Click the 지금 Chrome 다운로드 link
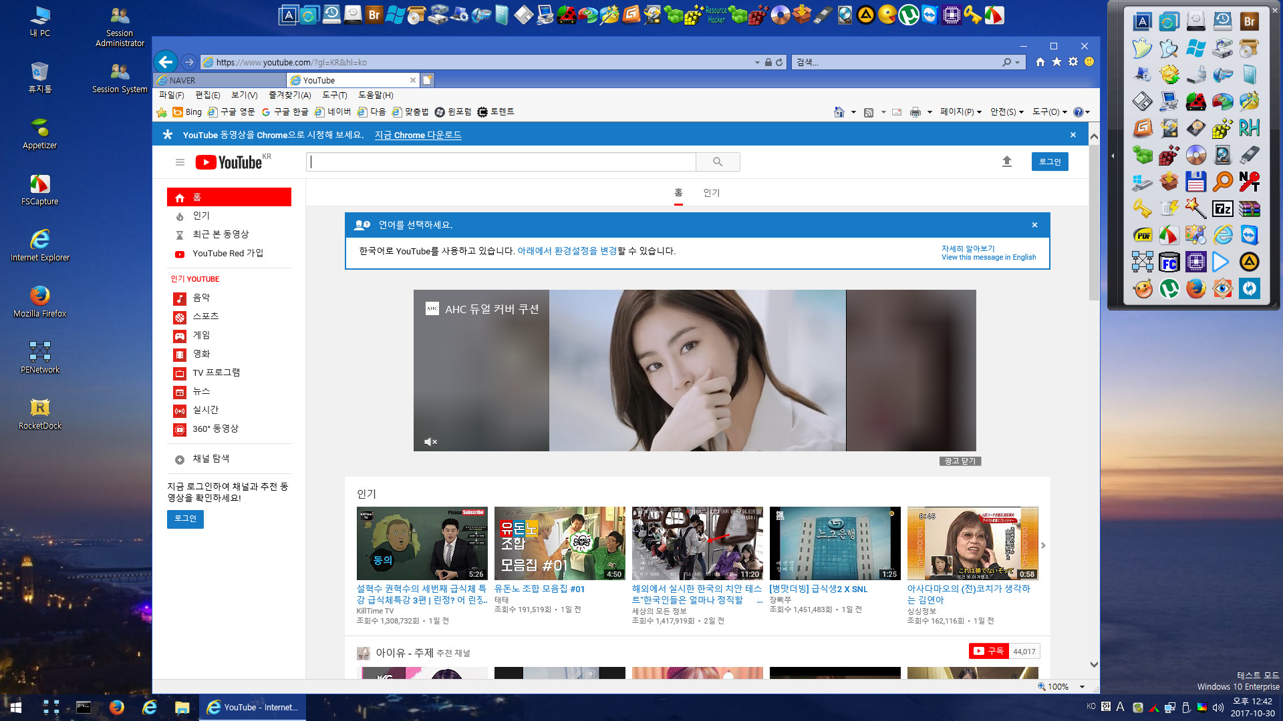Image resolution: width=1283 pixels, height=721 pixels. point(418,135)
